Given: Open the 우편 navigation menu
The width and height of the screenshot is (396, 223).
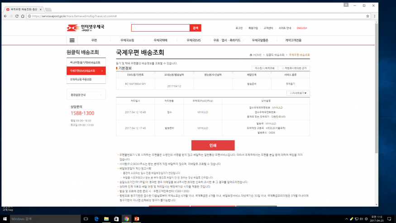Looking at the screenshot, I should (94, 40).
